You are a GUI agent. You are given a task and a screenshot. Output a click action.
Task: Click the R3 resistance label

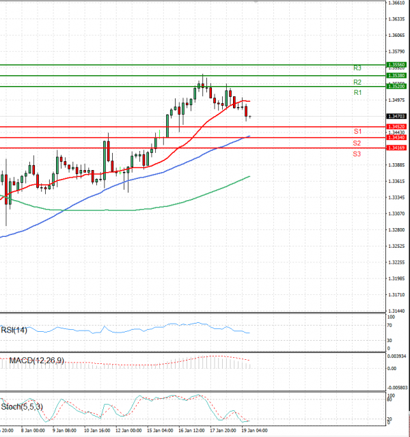[x=357, y=68]
